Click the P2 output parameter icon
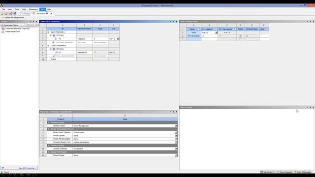Image resolution: width=315 pixels, height=177 pixels. [x=57, y=53]
